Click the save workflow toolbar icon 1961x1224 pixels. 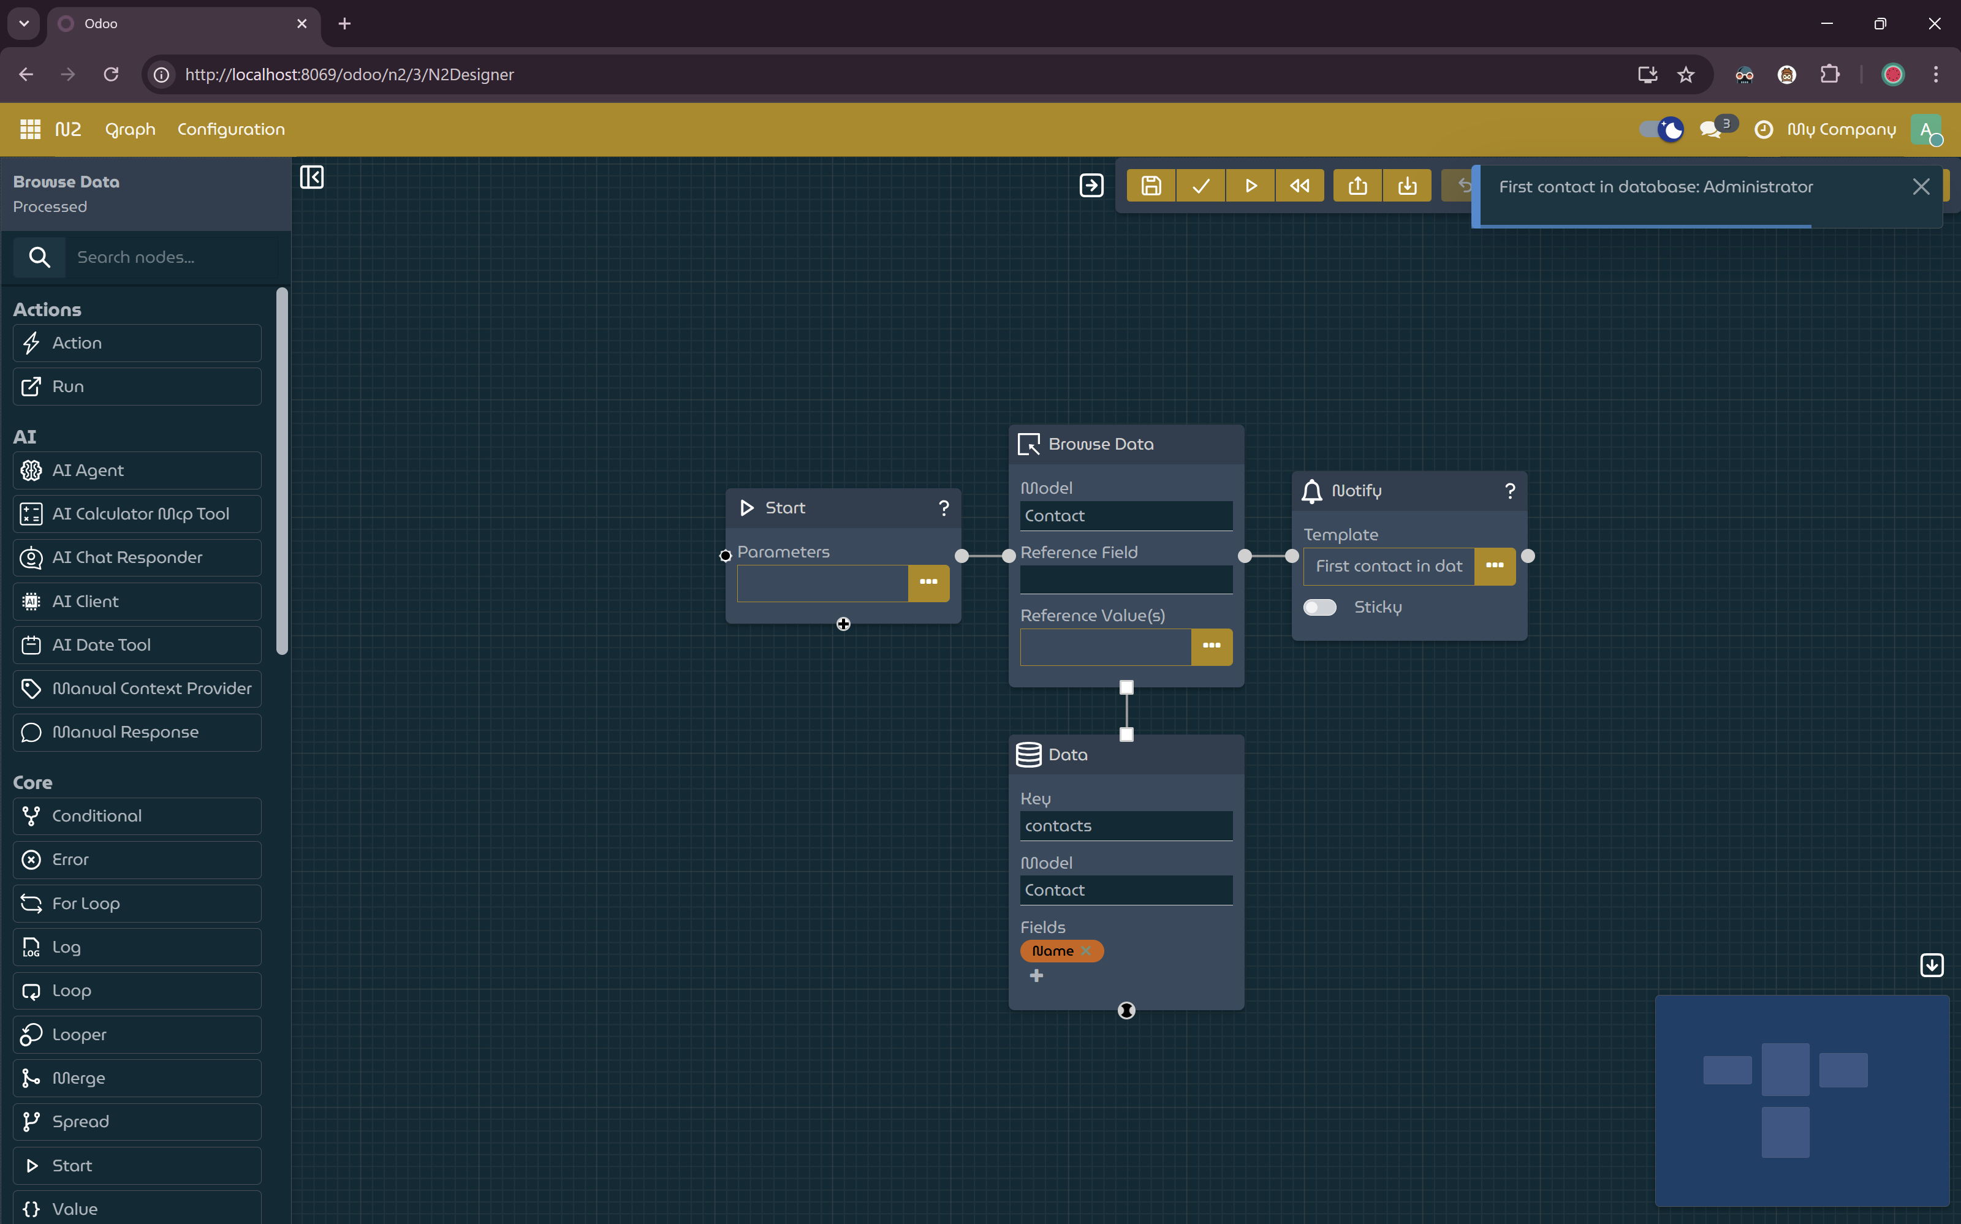[1150, 186]
